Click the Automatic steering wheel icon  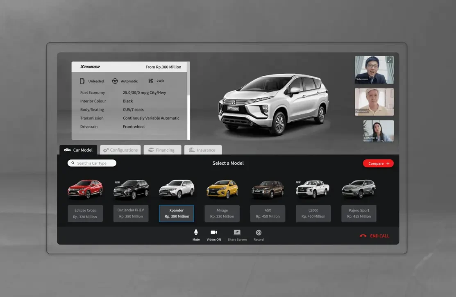pyautogui.click(x=115, y=81)
